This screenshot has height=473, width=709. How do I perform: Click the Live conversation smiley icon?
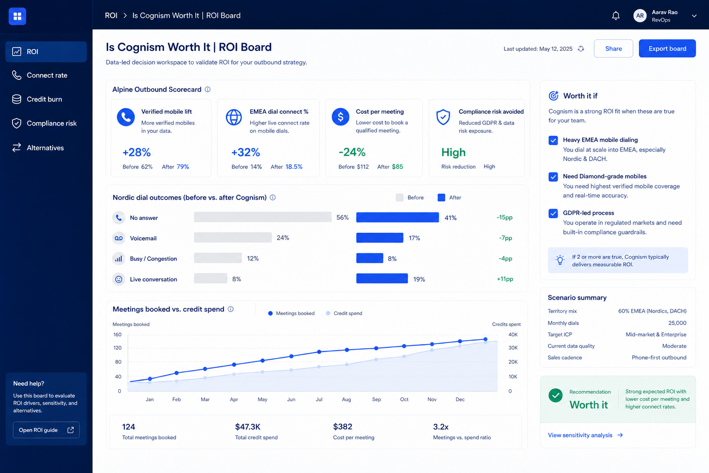coord(119,279)
